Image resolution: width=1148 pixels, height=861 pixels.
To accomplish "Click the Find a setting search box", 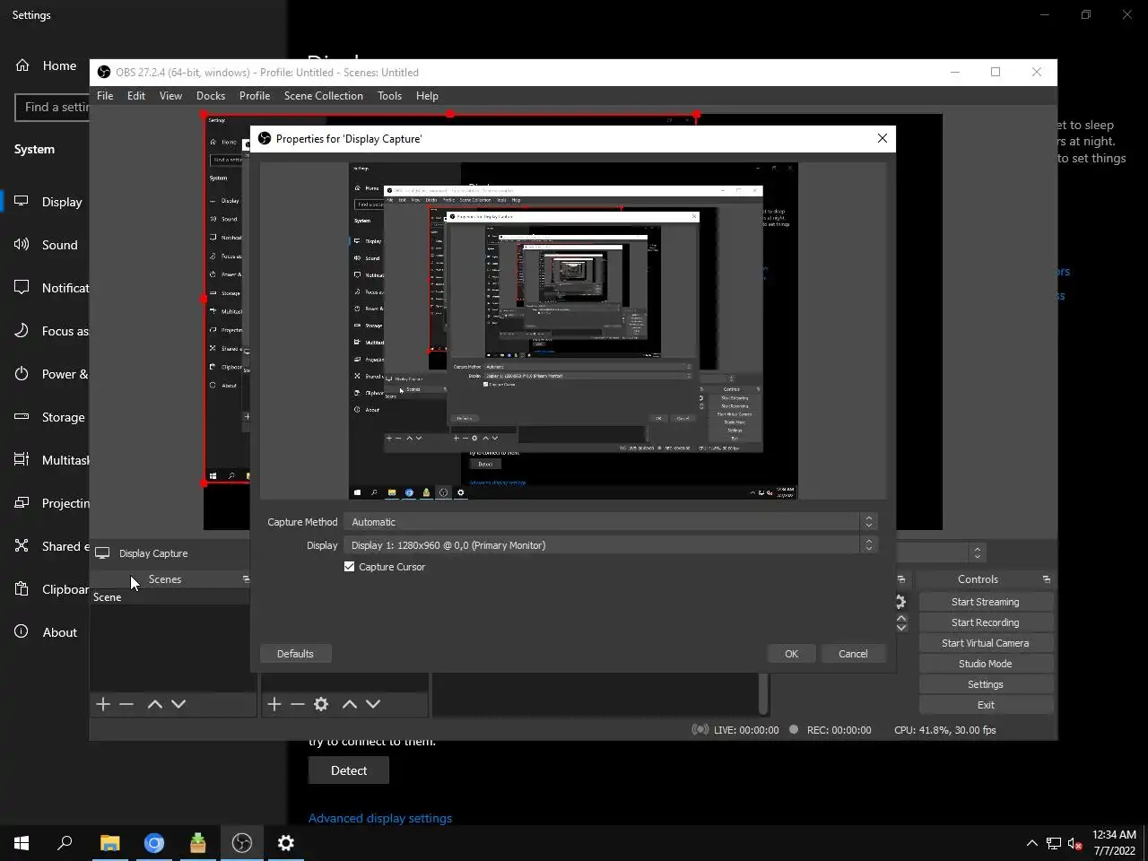I will coord(54,107).
